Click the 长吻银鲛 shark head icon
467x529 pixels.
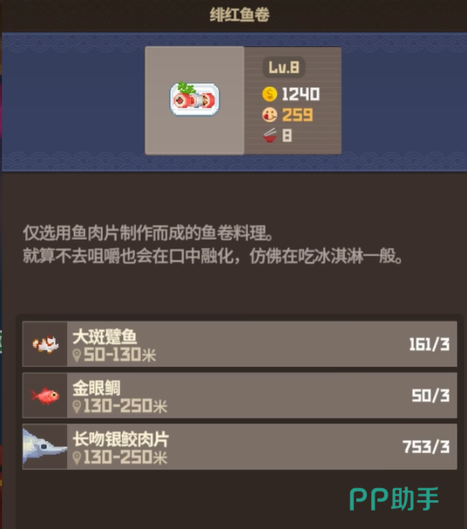(x=44, y=446)
